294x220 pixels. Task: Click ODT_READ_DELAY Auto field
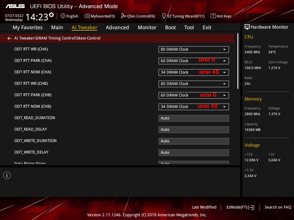194,130
